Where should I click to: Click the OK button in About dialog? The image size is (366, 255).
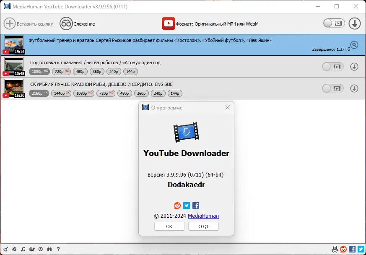(169, 226)
